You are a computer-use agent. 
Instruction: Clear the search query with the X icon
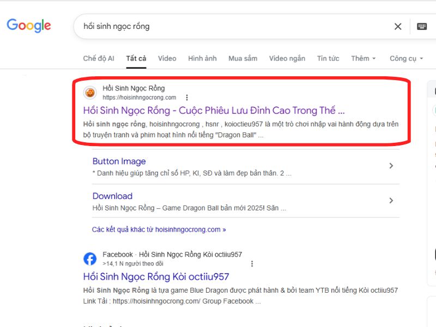[x=397, y=26]
